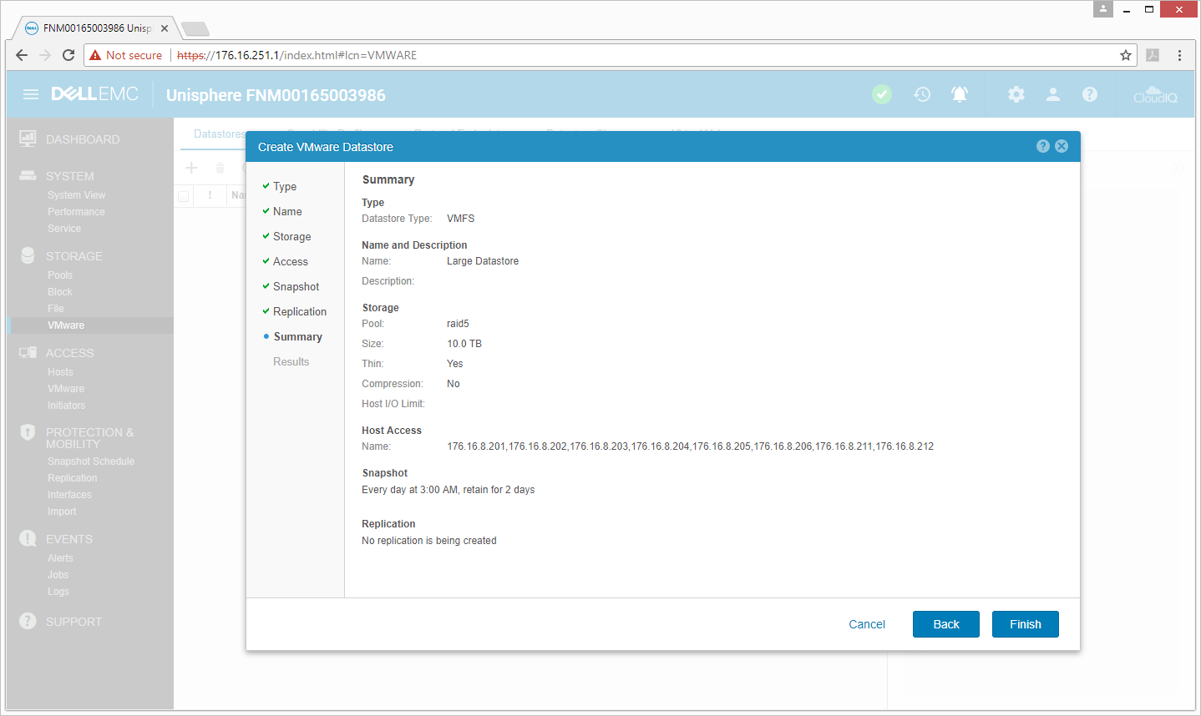Click the add datastore plus icon
The width and height of the screenshot is (1201, 716).
tap(191, 168)
